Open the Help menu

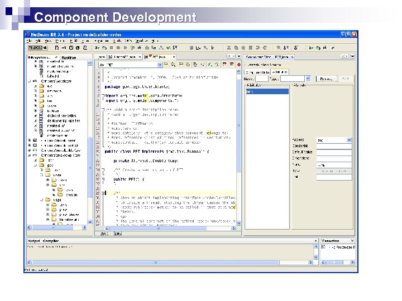pyautogui.click(x=154, y=41)
